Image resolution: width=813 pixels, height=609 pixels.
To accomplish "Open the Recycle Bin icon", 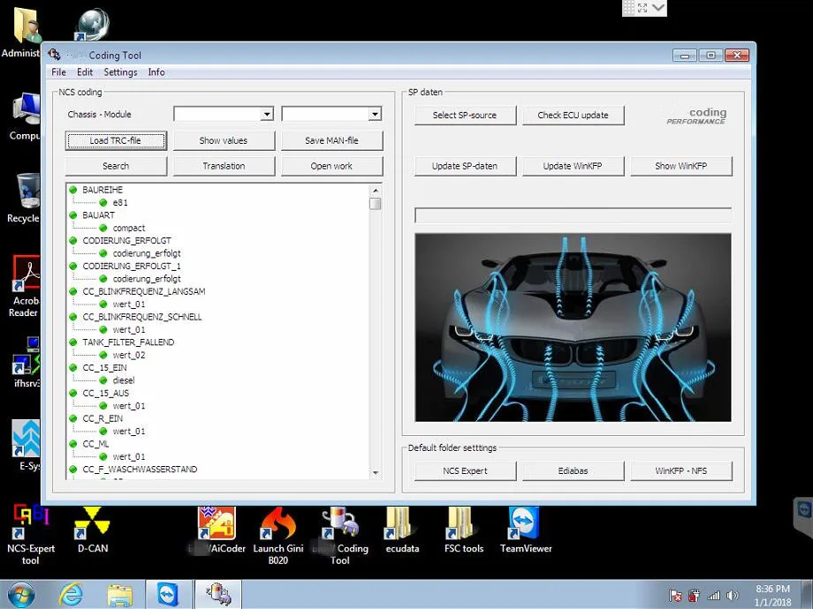I will (24, 198).
